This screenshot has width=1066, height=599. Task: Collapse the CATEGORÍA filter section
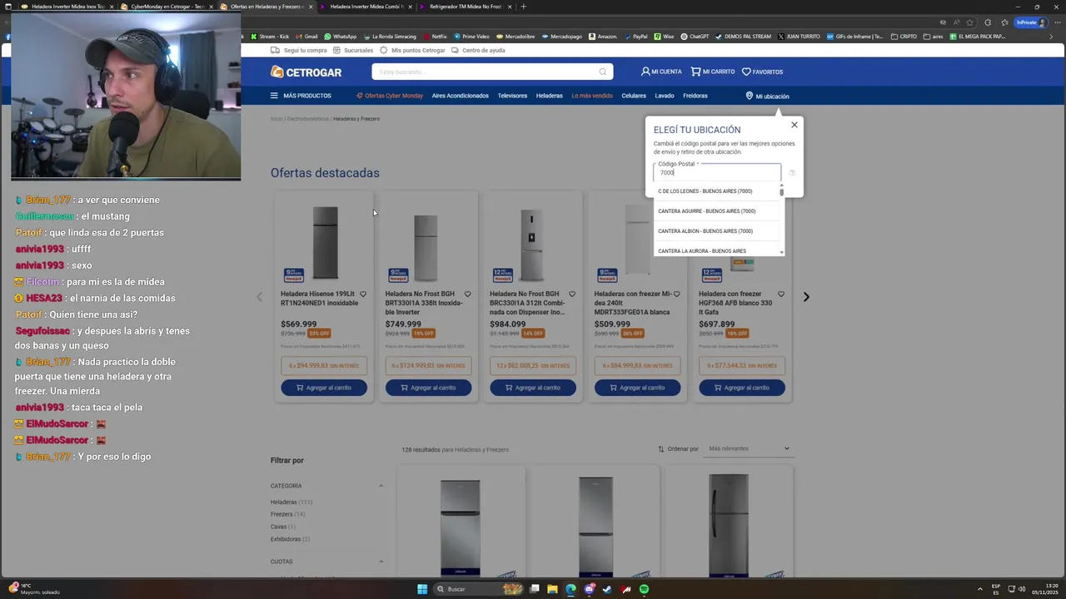click(x=381, y=486)
